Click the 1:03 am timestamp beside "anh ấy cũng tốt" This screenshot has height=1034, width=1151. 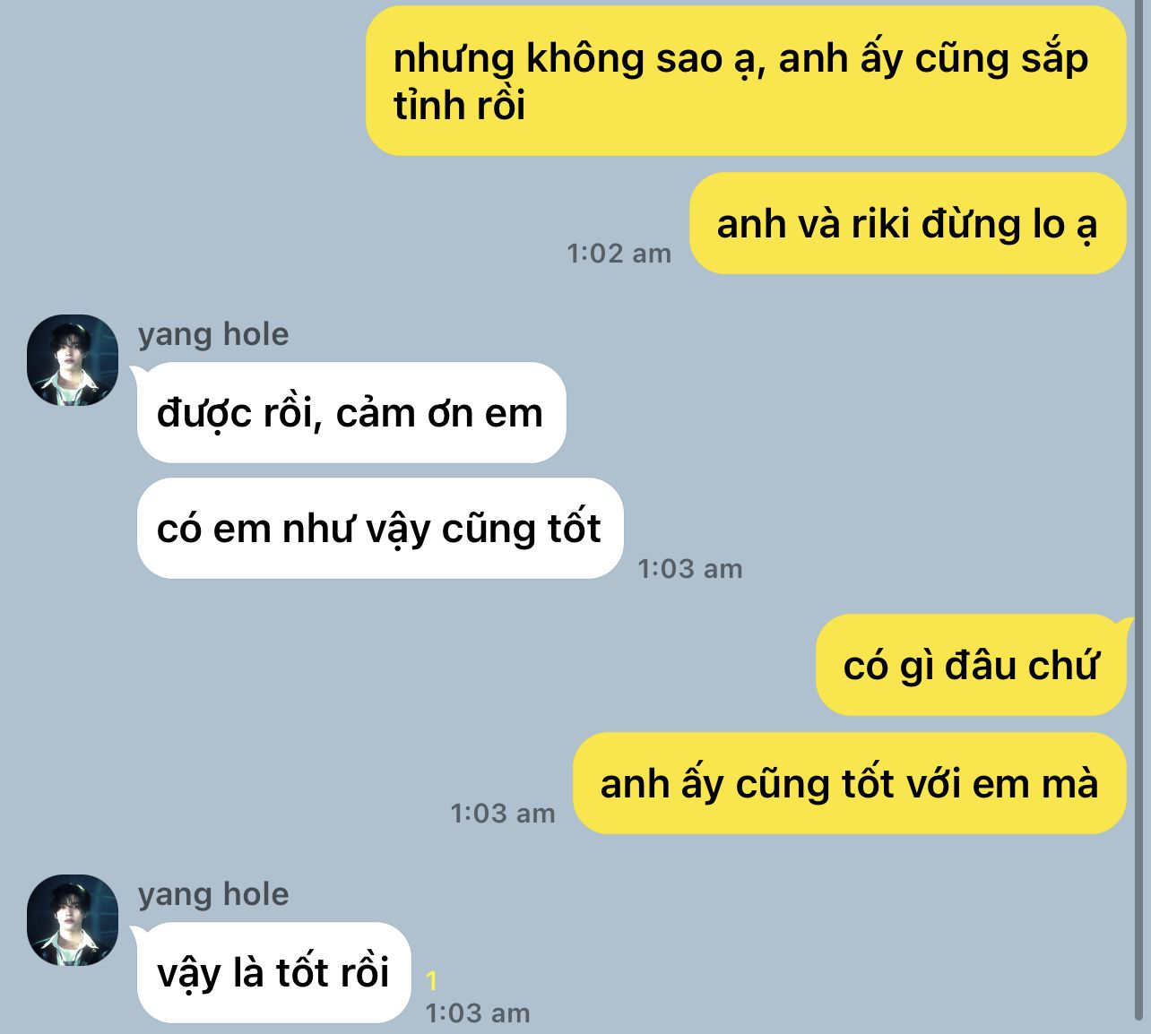click(503, 814)
